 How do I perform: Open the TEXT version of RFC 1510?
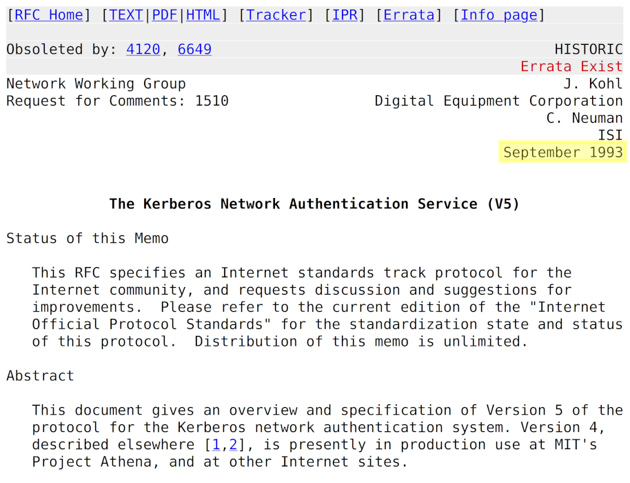[125, 14]
